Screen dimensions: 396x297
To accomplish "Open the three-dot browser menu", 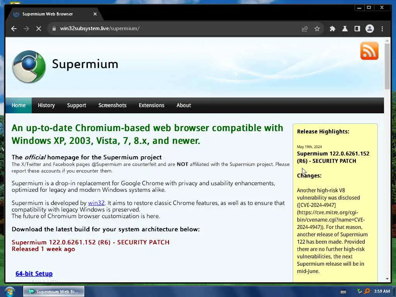I will pos(382,29).
